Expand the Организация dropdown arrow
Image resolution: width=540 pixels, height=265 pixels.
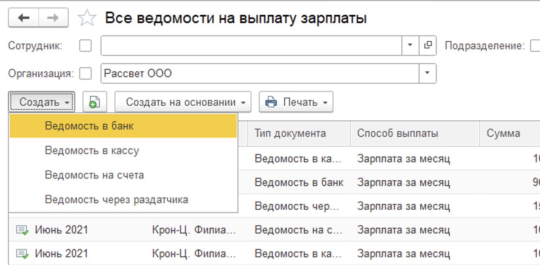427,74
